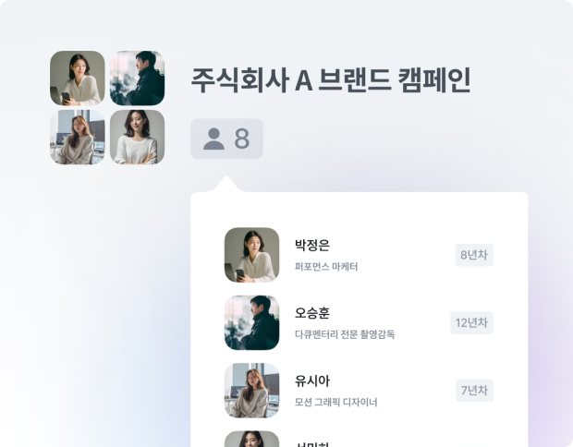Screen dimensions: 573x447
Task: Open the 8 members count badge
Action: click(x=226, y=139)
